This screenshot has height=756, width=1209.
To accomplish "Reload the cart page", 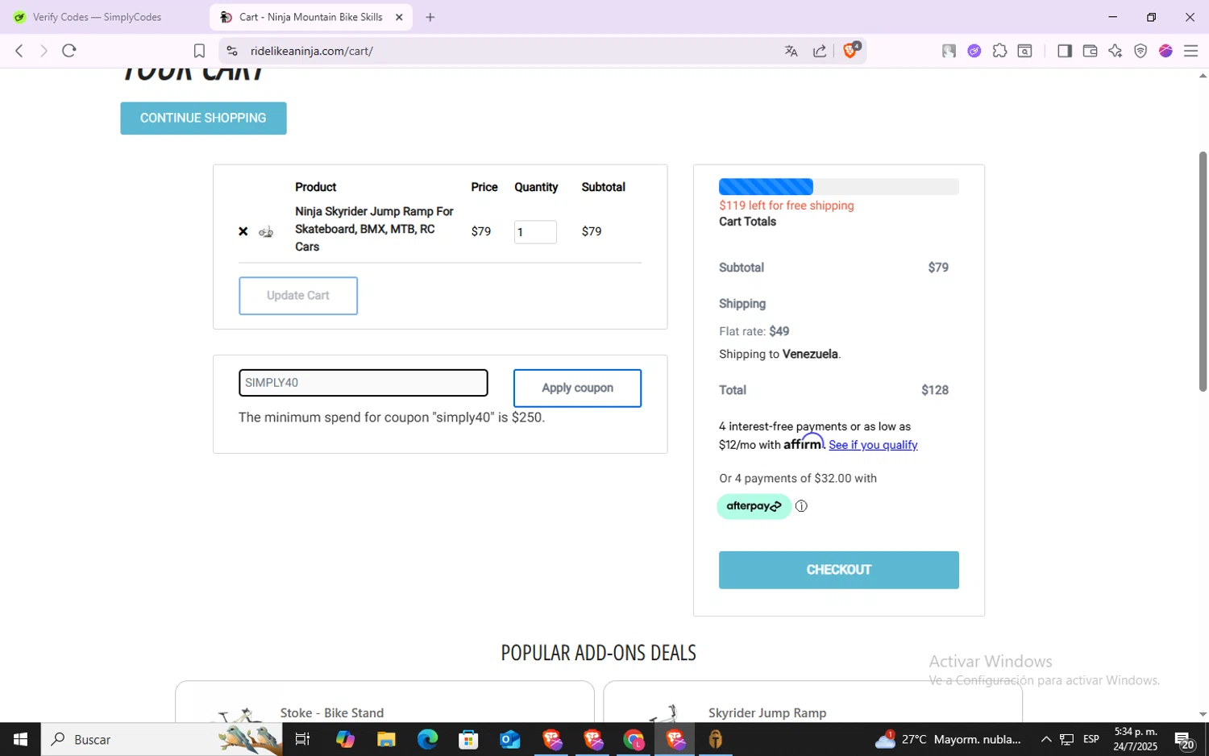I will 69,51.
